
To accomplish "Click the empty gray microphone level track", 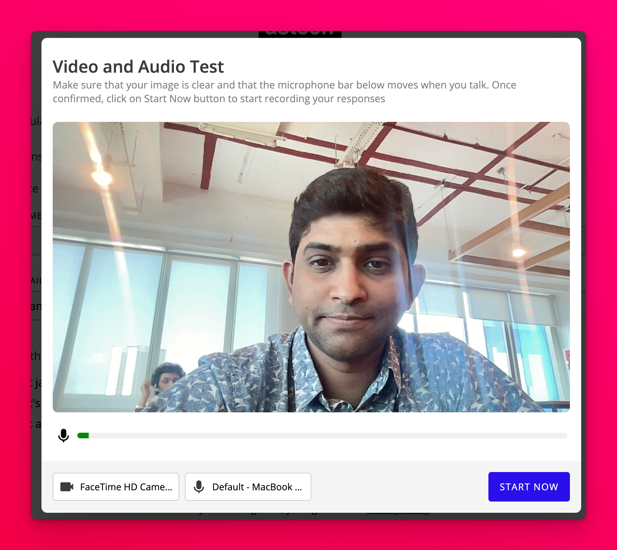I will click(327, 436).
